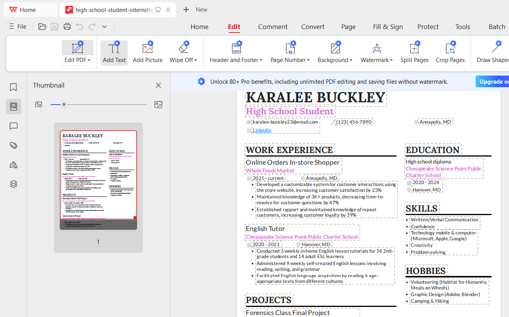Click the Print icon in the toolbar
This screenshot has width=509, height=317.
67,26
